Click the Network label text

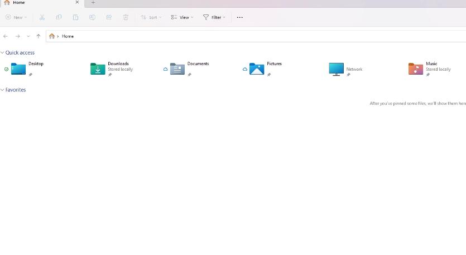(354, 69)
